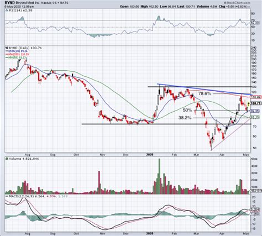
Task: Click the yellow current-day candlestick
Action: click(x=248, y=104)
